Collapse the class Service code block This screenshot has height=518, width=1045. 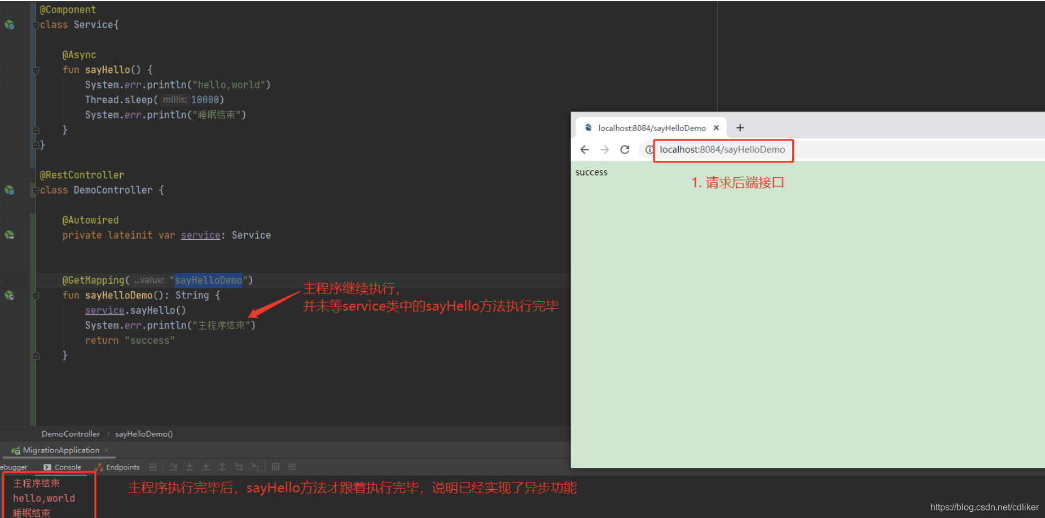(36, 25)
